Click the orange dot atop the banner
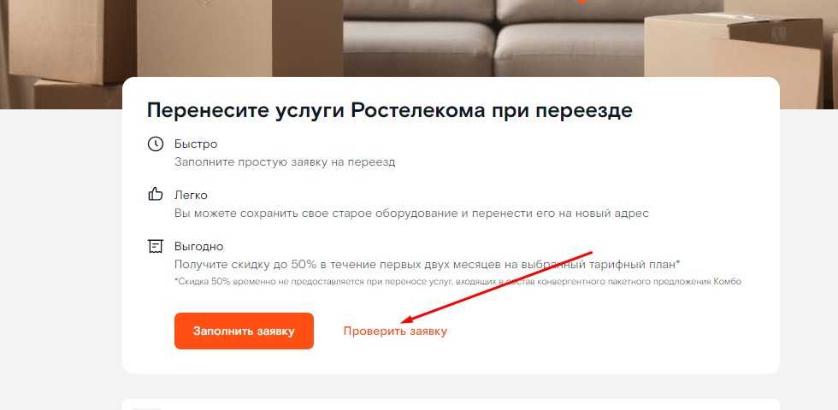The width and height of the screenshot is (838, 410). 582,2
